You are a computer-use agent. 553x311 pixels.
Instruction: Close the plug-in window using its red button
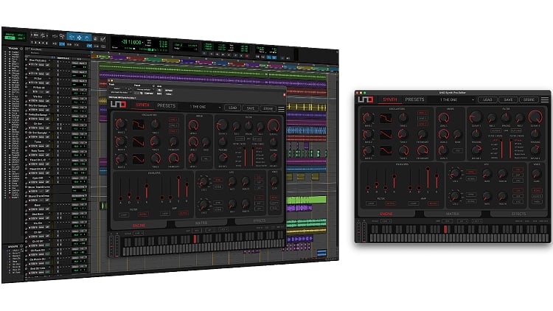[109, 80]
